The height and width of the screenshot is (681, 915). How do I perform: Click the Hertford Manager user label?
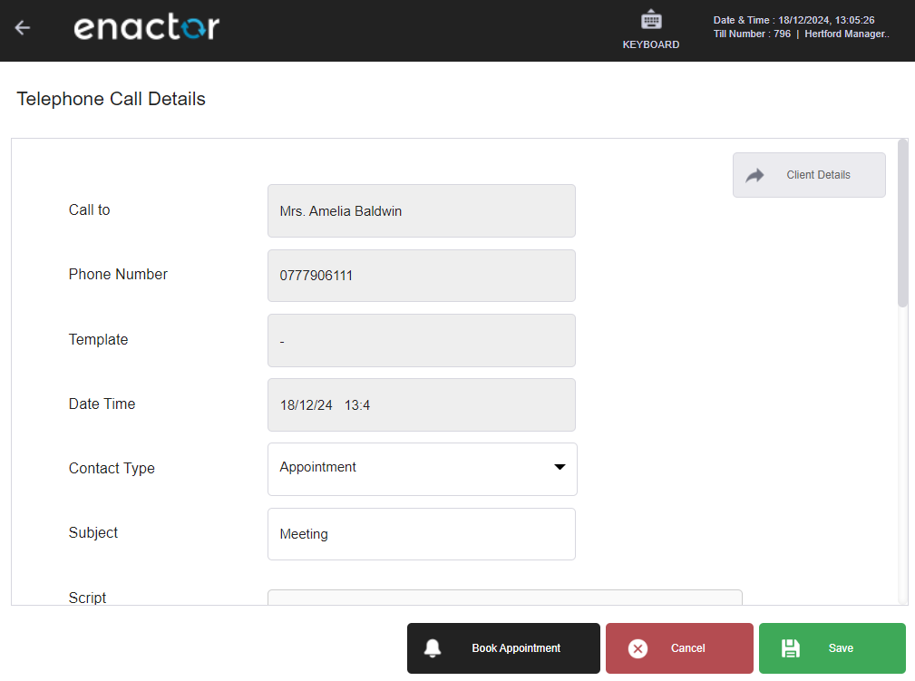847,34
